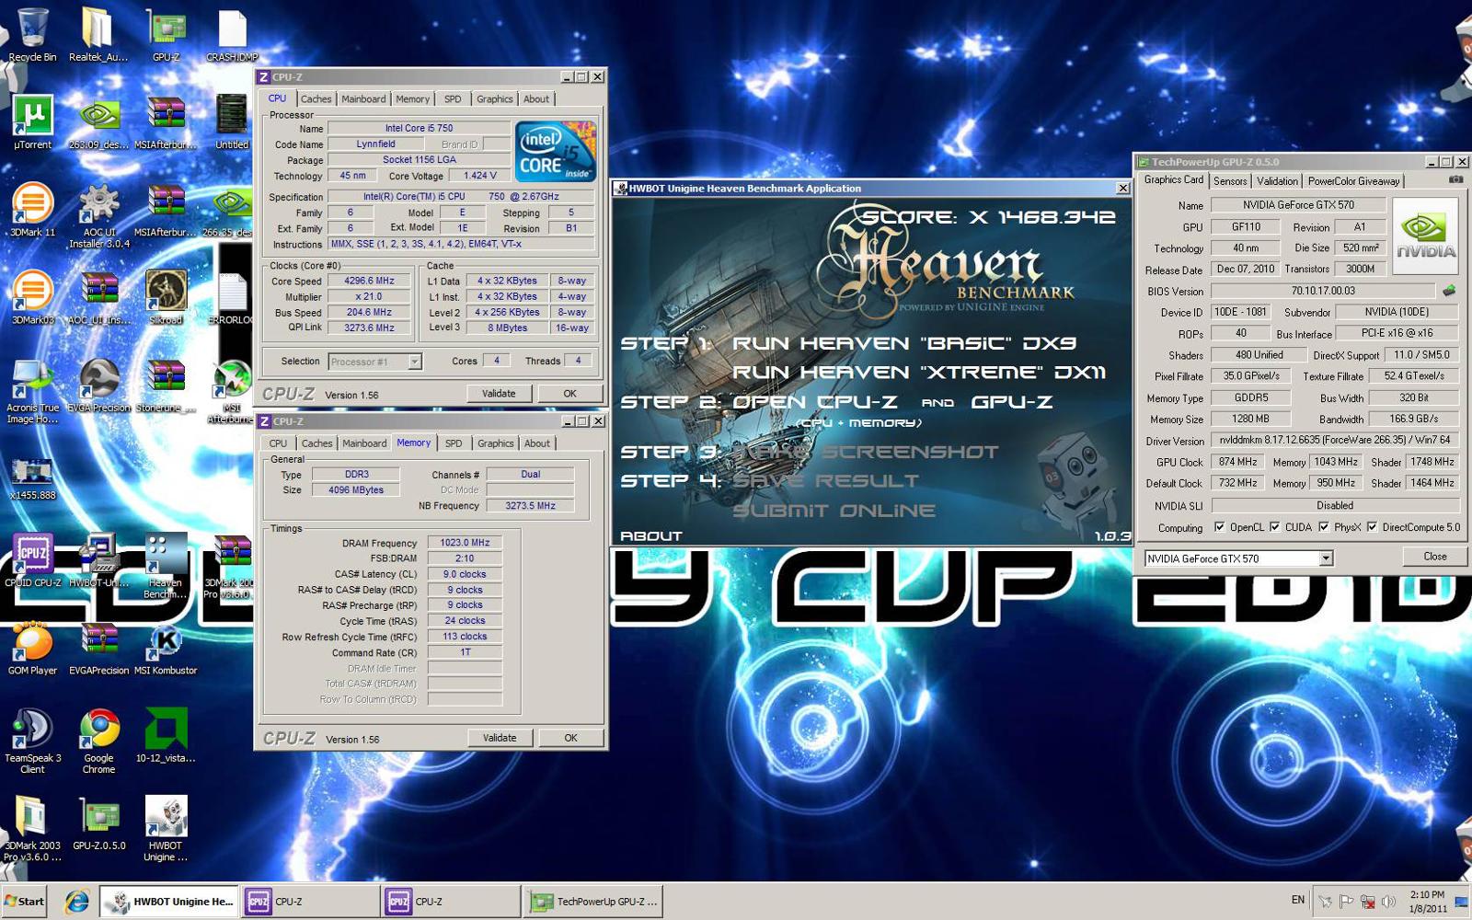Open the PowerColor Giveaway tab
1472x920 pixels.
pyautogui.click(x=1354, y=181)
